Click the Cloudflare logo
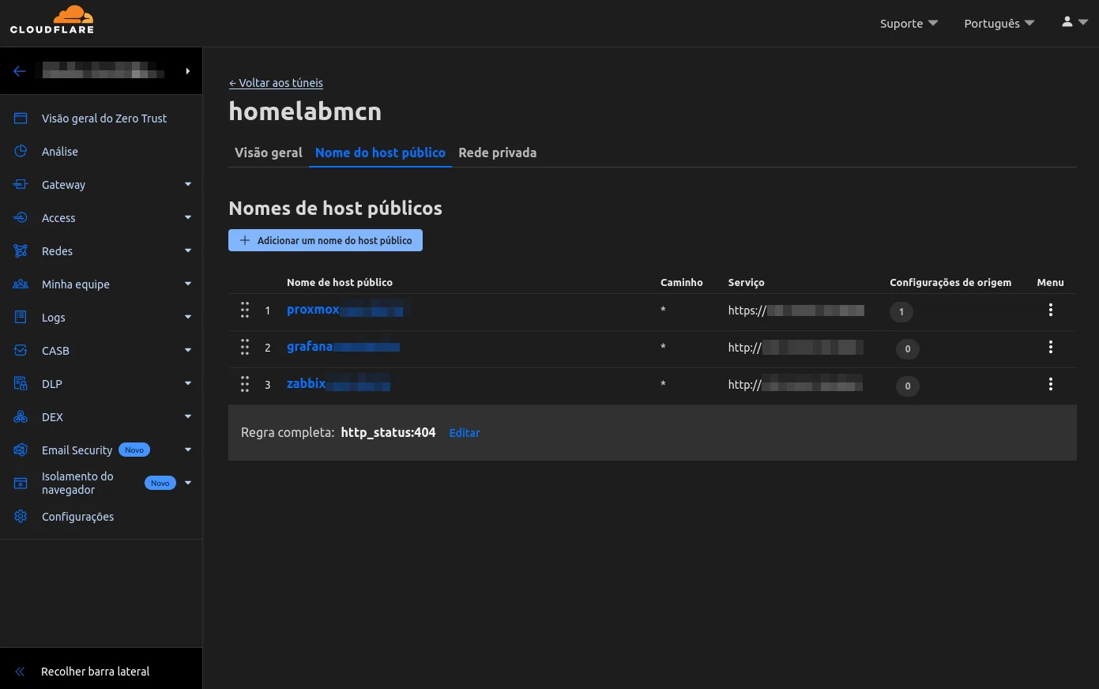Screen dimensions: 1099x689 (x=52, y=20)
